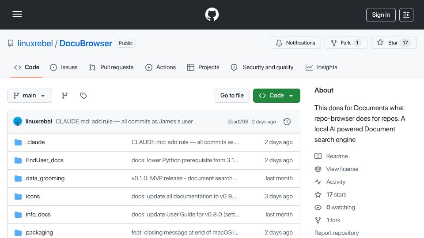This screenshot has height=238, width=424.
Task: Click the eye icon beside watching
Action: [318, 208]
